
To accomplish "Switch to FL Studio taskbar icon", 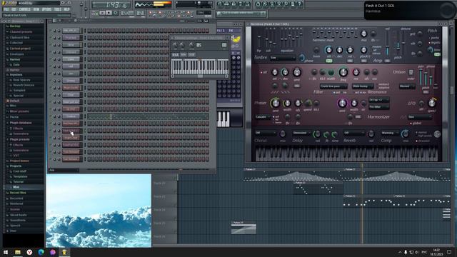I will [x=64, y=252].
